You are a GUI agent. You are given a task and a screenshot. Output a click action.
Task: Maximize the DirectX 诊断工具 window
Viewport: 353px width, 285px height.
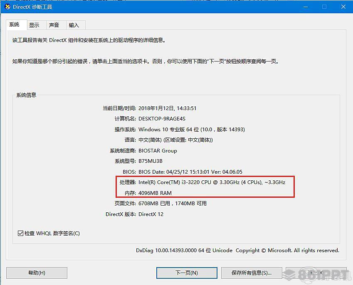coord(324,7)
